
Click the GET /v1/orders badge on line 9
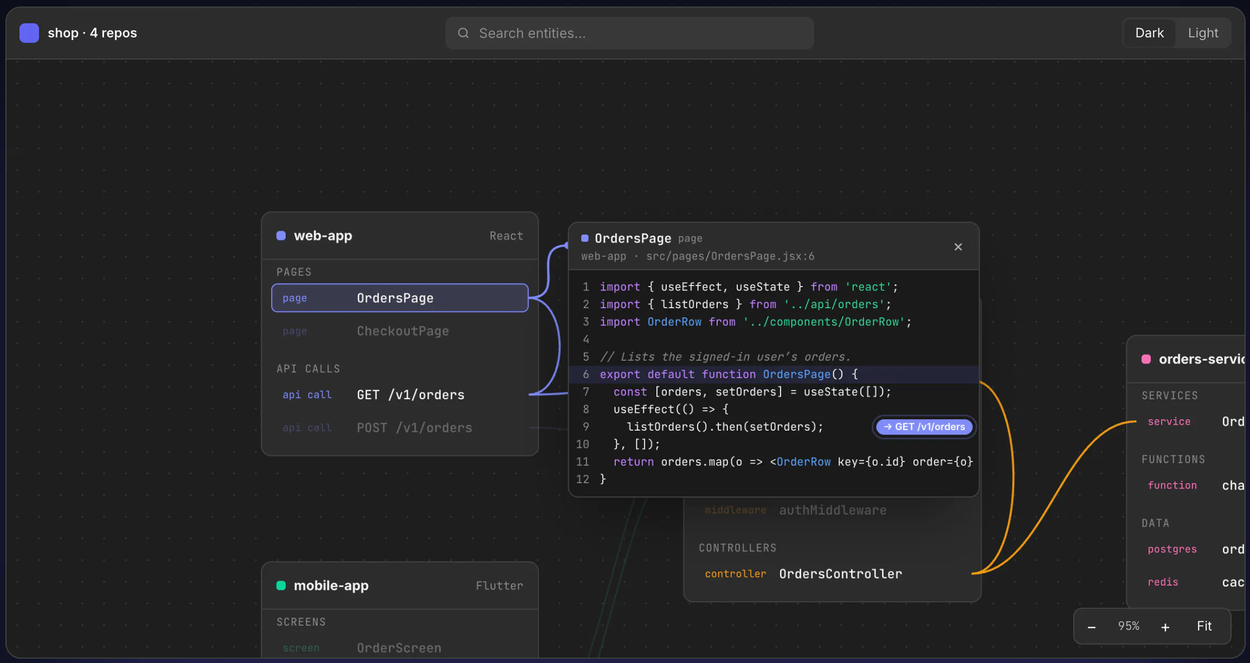click(x=924, y=427)
